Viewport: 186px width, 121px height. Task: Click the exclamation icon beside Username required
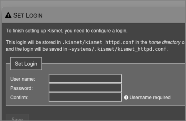point(126,97)
